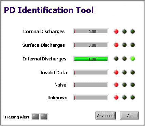Image resolution: width=145 pixels, height=126 pixels.
Task: Click the middle LED in Surface Discharges row
Action: pyautogui.click(x=125, y=45)
